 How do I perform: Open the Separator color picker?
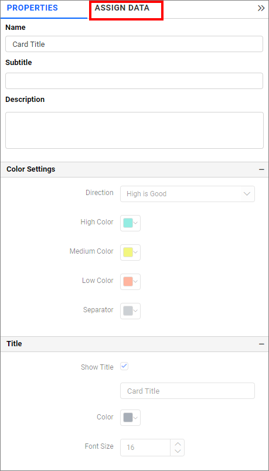130,311
